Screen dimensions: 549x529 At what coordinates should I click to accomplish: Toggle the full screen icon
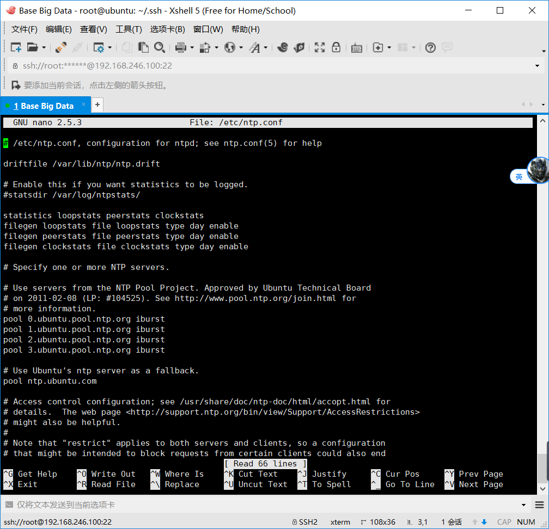tap(319, 47)
